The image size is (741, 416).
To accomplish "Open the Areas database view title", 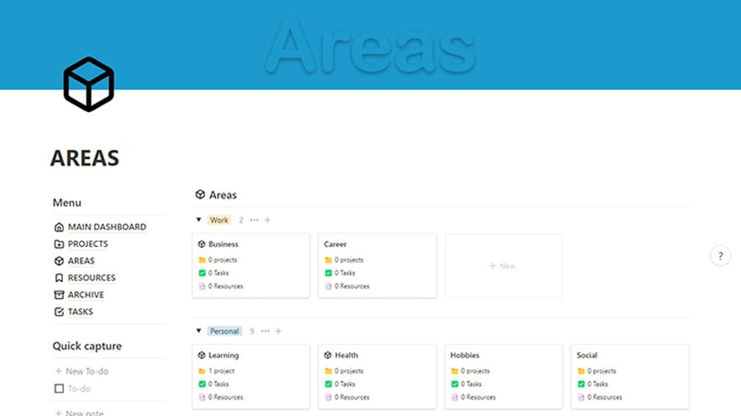I will click(223, 195).
